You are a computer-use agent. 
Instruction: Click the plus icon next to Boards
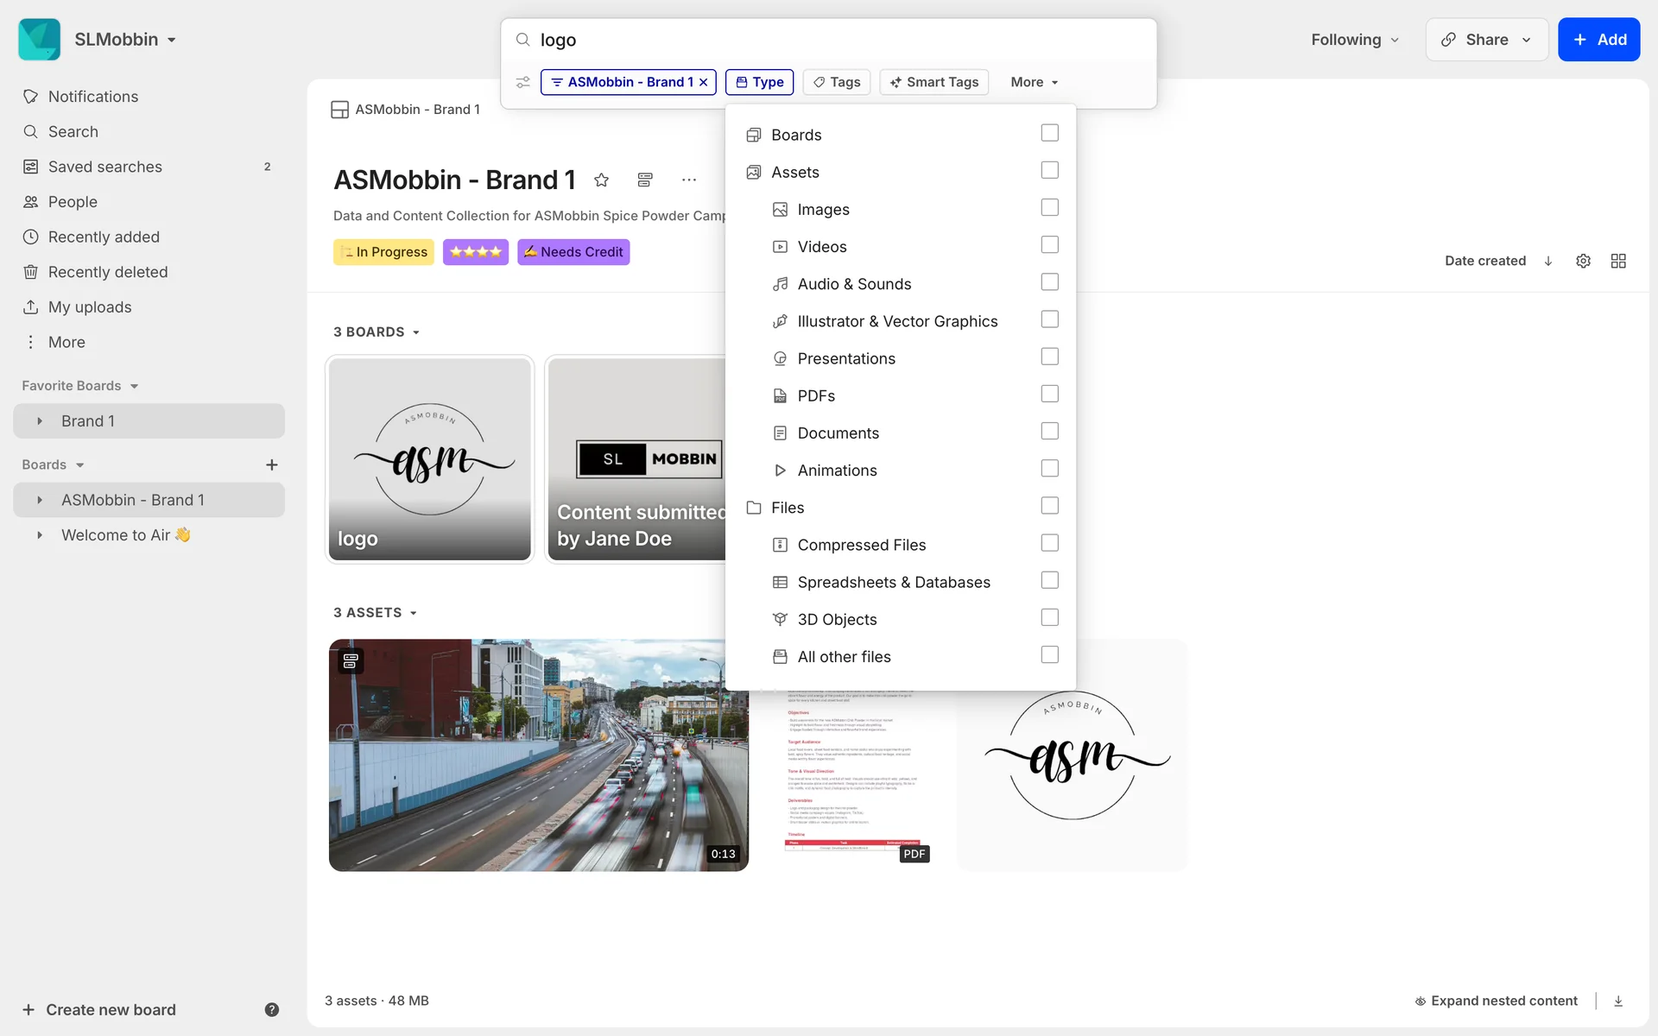tap(271, 464)
